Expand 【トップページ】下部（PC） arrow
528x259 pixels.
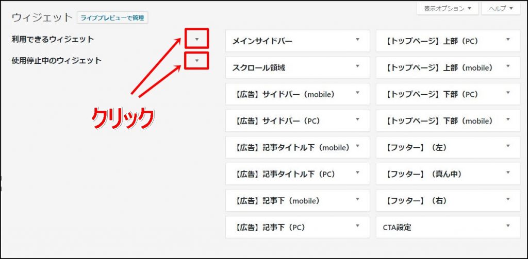point(508,93)
